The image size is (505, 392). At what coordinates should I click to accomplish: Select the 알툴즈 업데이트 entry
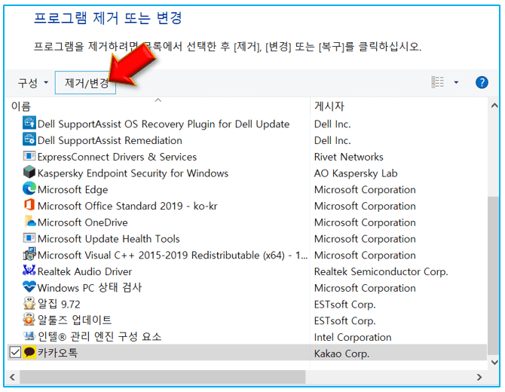point(75,320)
